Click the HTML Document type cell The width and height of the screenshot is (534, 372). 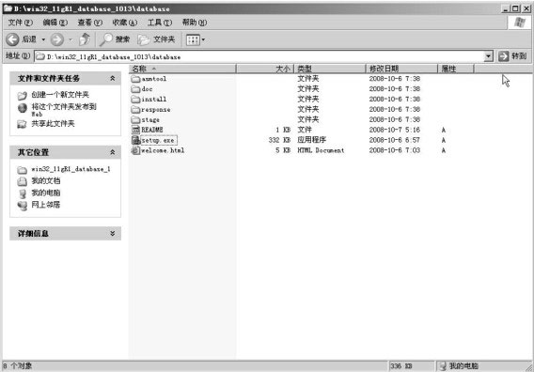[321, 150]
